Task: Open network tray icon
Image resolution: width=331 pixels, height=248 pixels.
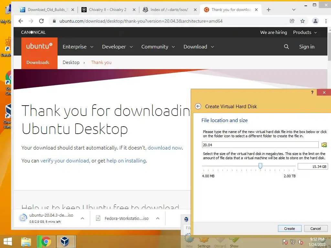Action: pyautogui.click(x=293, y=242)
